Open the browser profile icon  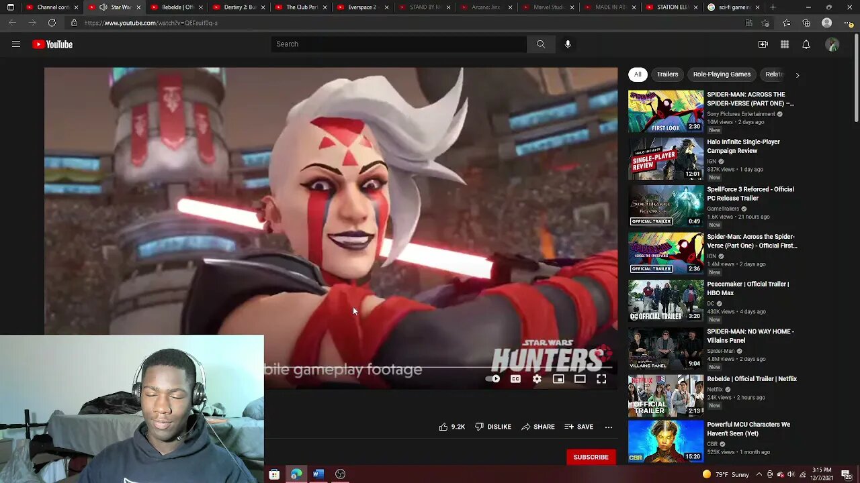point(827,23)
